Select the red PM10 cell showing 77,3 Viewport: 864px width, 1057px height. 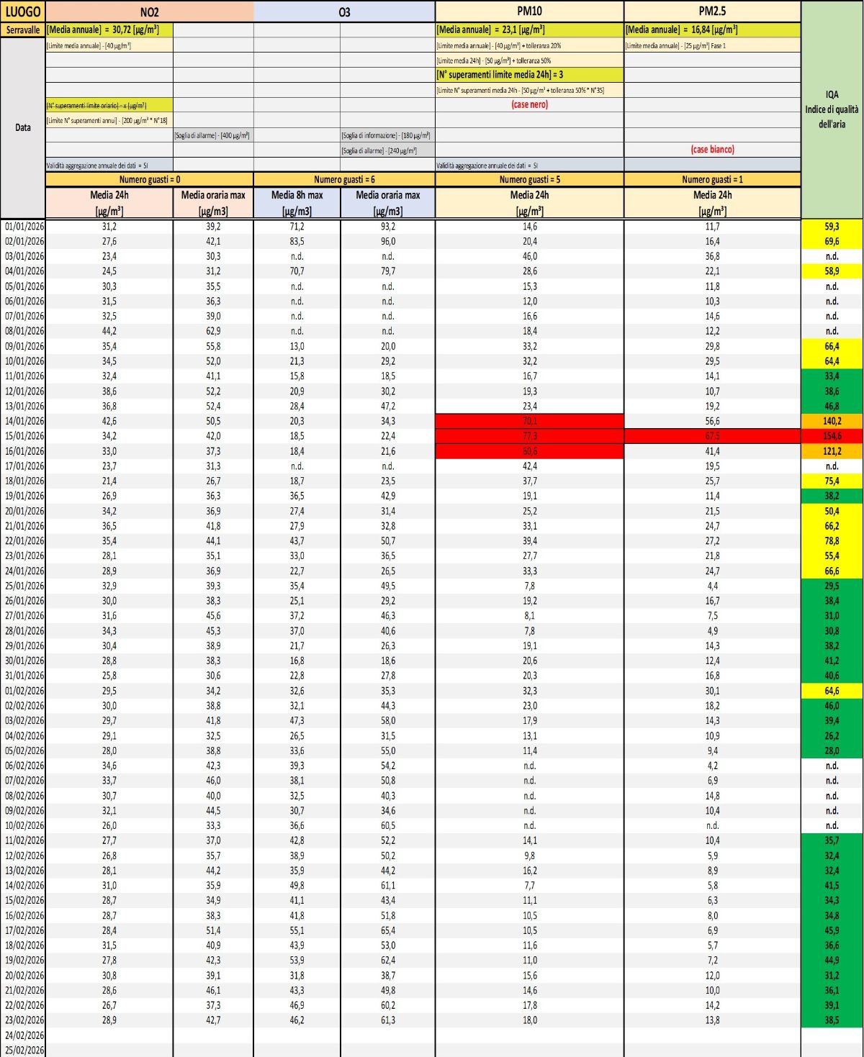529,436
